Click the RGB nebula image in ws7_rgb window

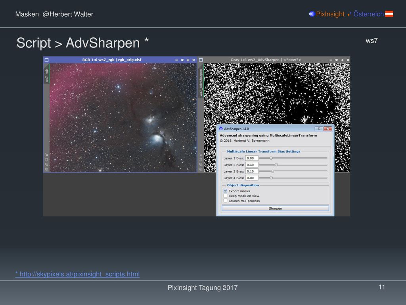coord(123,118)
